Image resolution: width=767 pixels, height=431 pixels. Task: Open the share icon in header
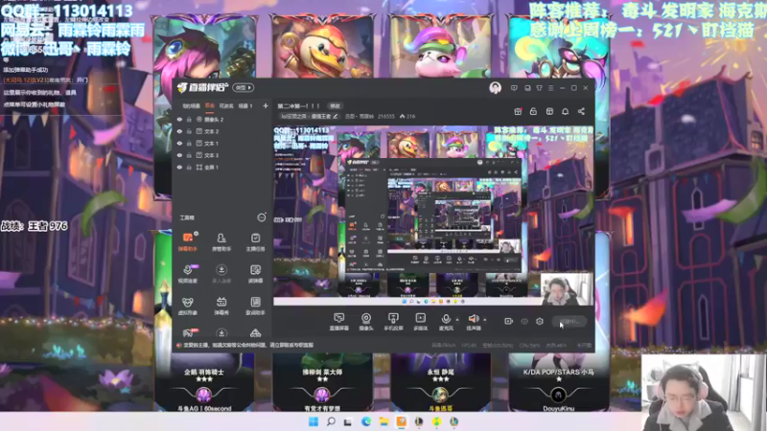click(x=581, y=111)
